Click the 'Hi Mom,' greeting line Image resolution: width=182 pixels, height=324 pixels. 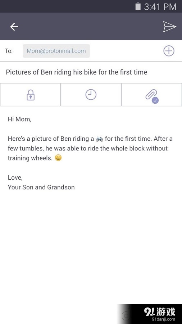click(20, 119)
